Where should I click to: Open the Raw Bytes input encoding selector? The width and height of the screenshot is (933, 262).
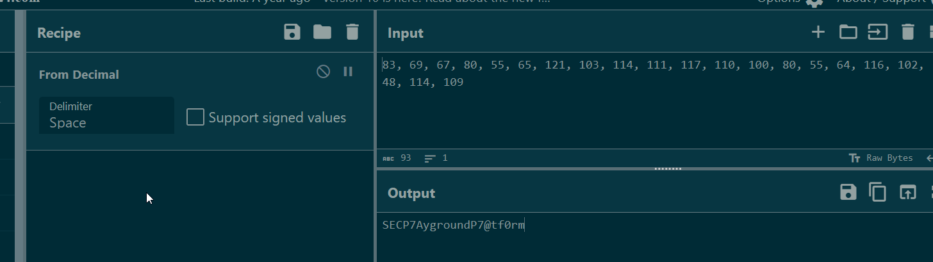(881, 158)
